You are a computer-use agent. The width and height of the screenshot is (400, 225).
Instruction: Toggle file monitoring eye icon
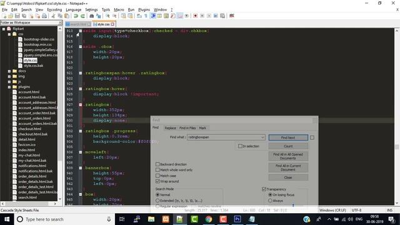(x=187, y=16)
